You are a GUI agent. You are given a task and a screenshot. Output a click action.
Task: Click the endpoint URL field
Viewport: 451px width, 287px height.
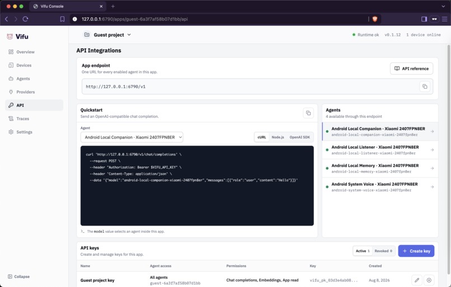pyautogui.click(x=257, y=87)
